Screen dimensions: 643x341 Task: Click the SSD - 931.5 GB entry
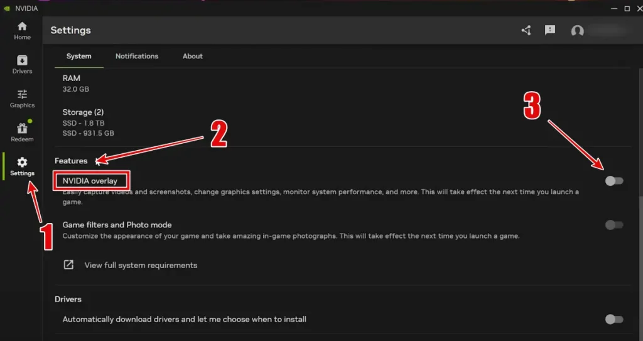pyautogui.click(x=88, y=133)
